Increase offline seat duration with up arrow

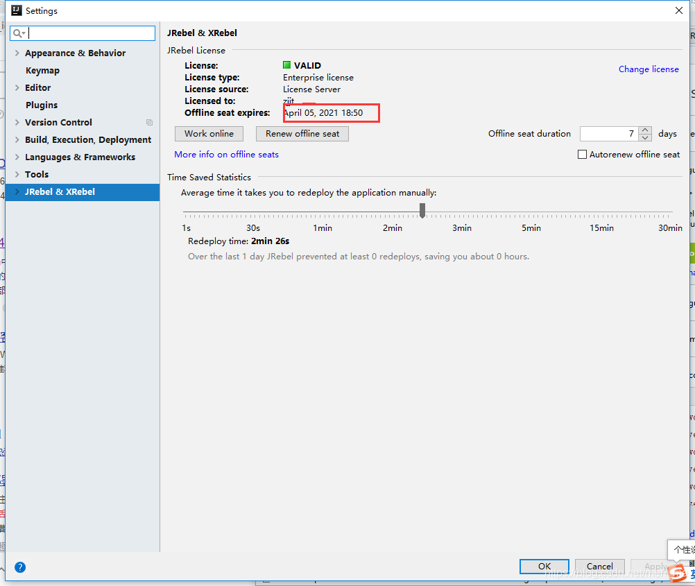tap(645, 130)
